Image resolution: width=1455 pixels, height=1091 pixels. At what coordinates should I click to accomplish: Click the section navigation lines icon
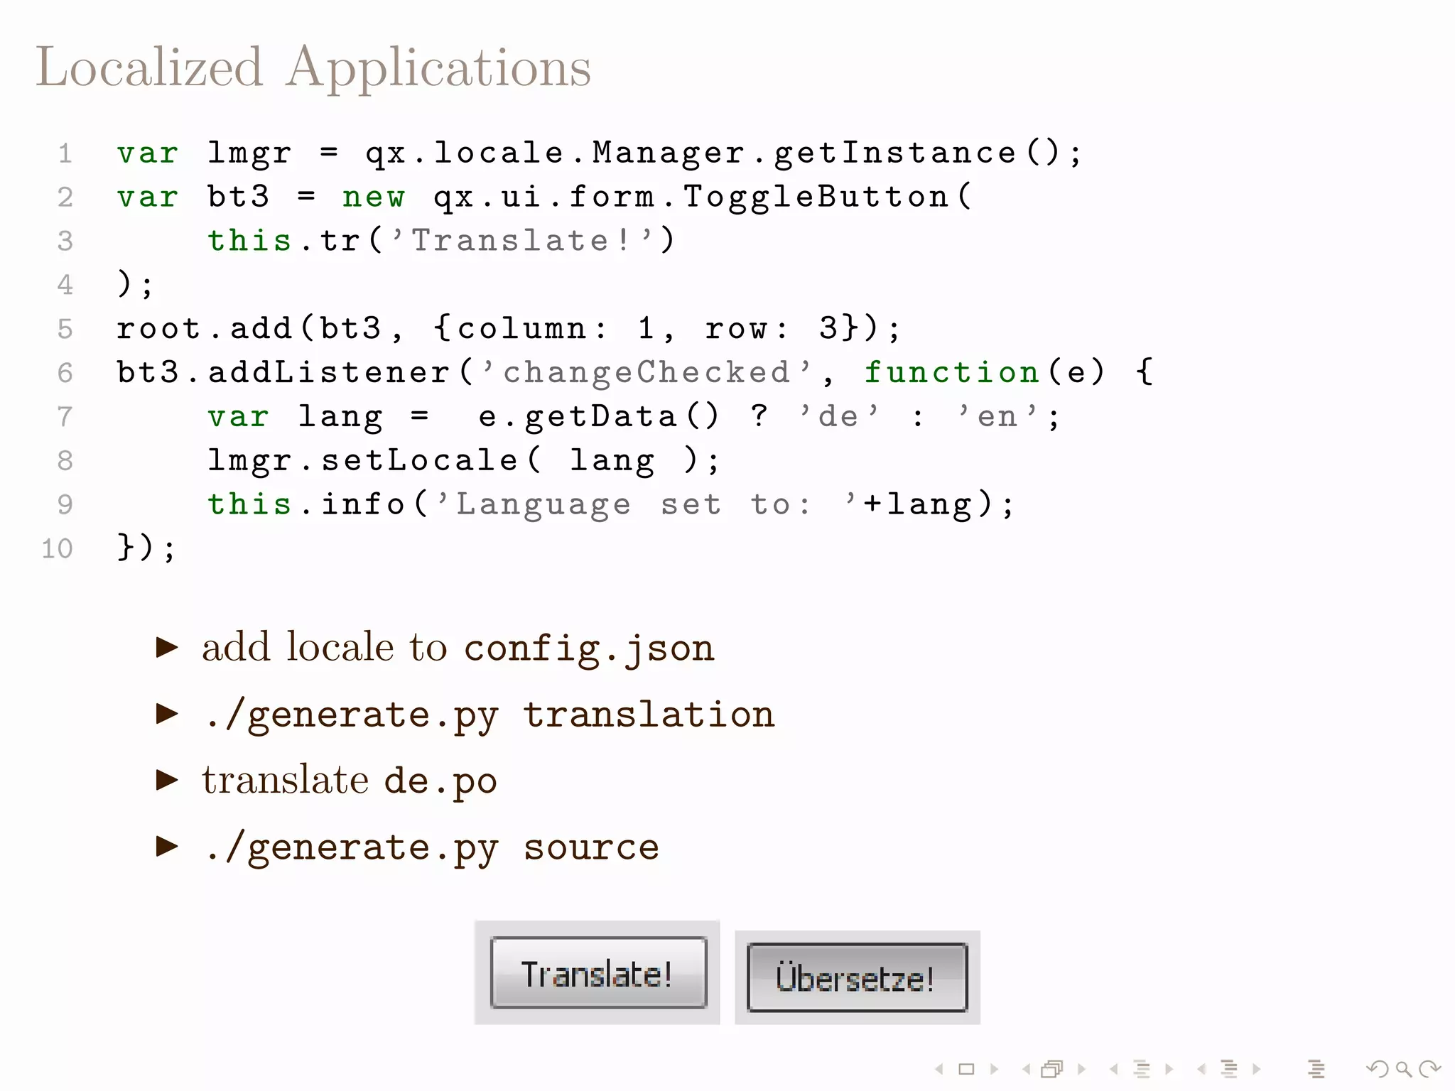(1229, 1069)
